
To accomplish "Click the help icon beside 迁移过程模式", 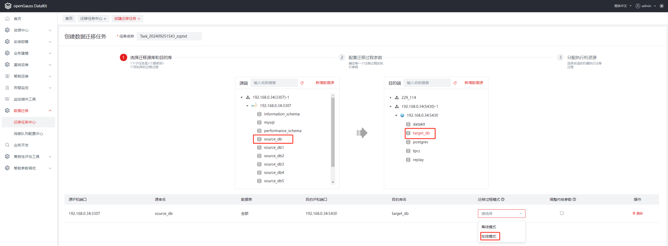I will click(x=503, y=200).
